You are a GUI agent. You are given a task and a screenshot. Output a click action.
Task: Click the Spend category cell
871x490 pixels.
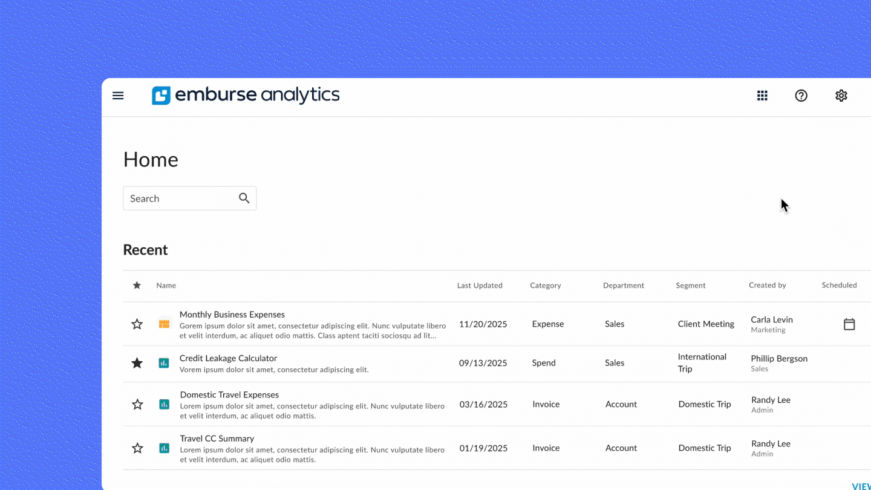pos(544,363)
